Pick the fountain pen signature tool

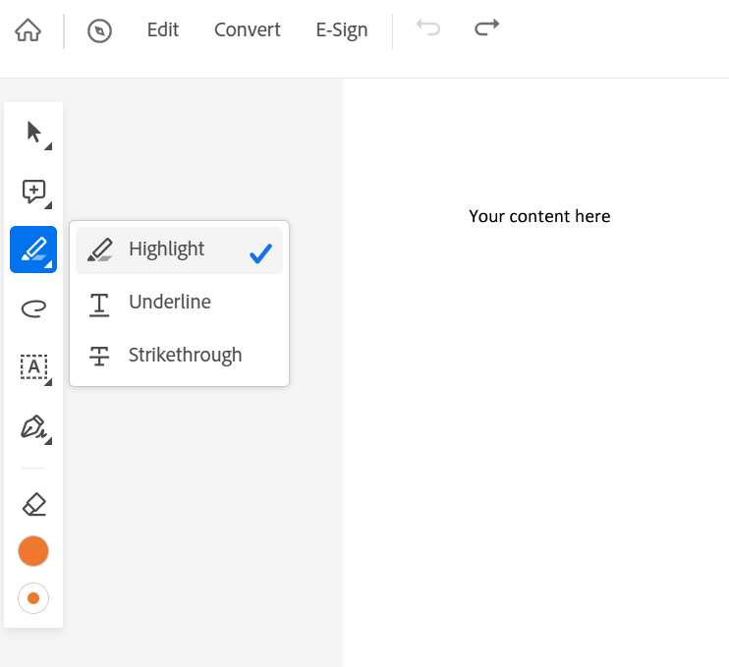(x=33, y=426)
